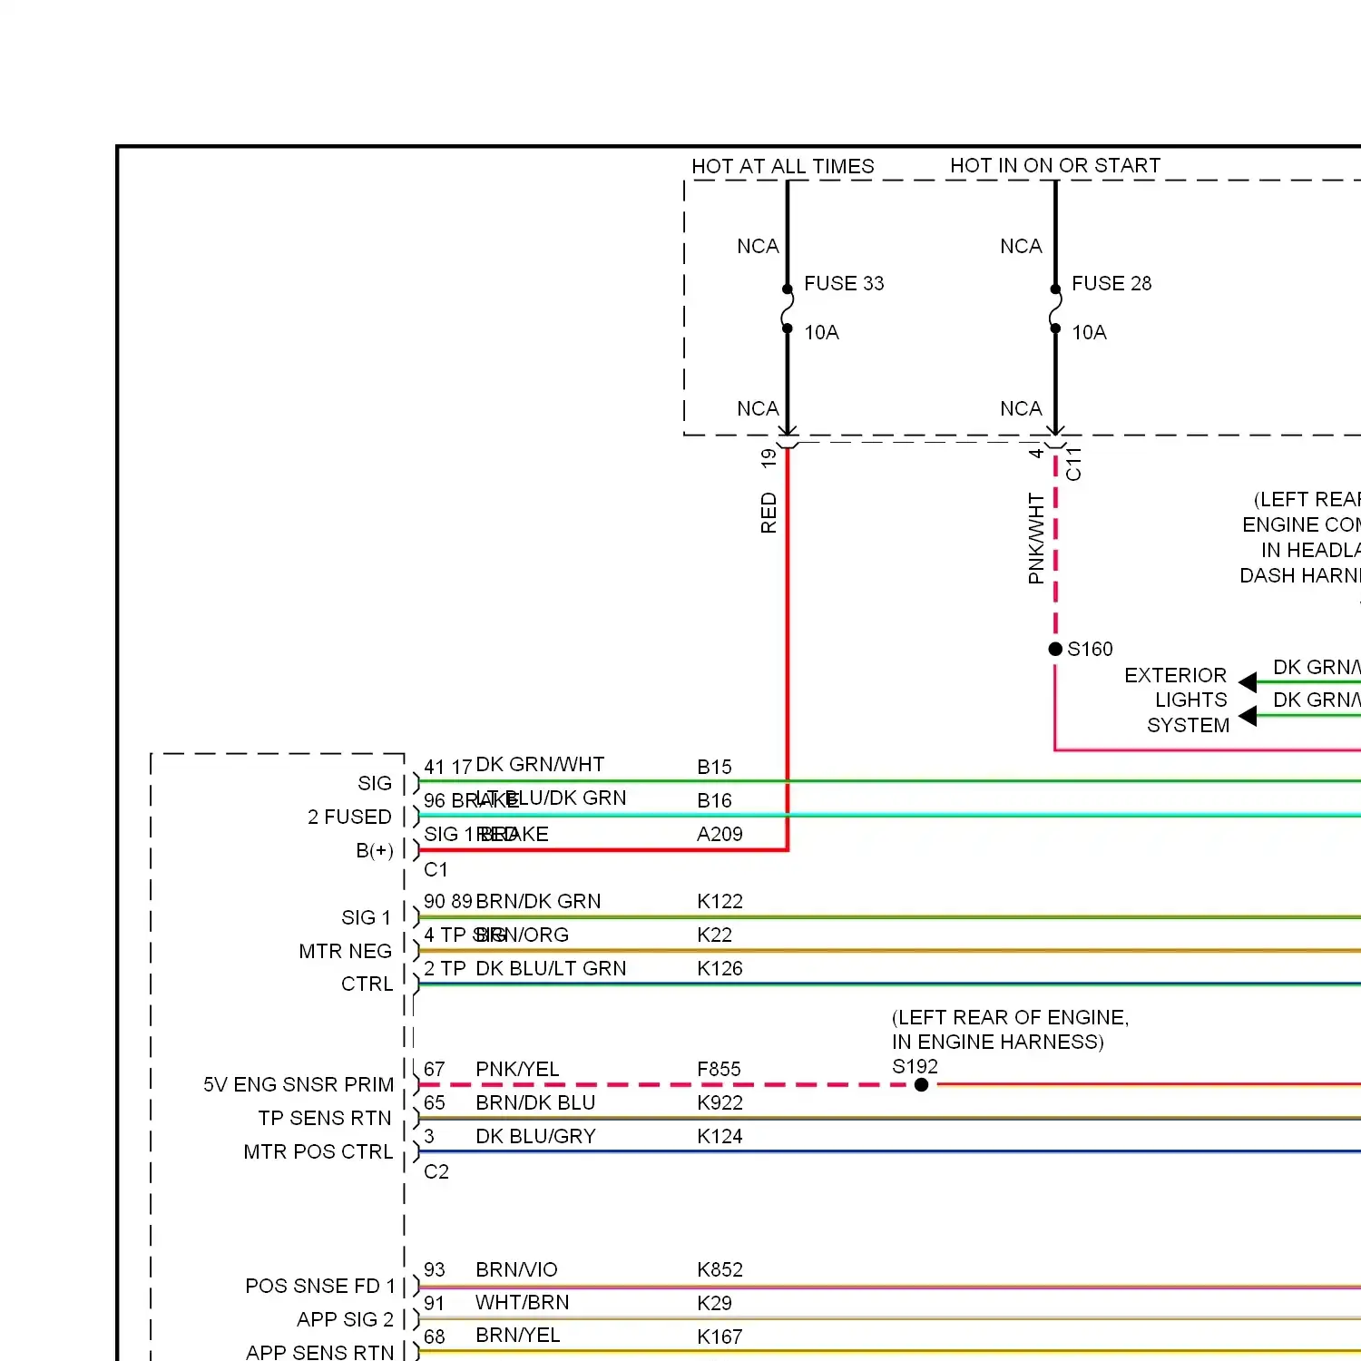Viewport: 1361px width, 1361px height.
Task: Click circuit code K122
Action: pyautogui.click(x=720, y=901)
